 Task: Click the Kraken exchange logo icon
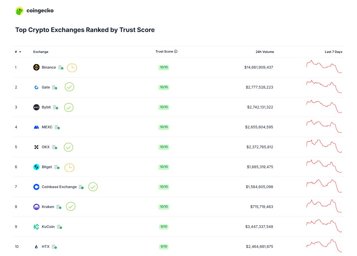[37, 207]
